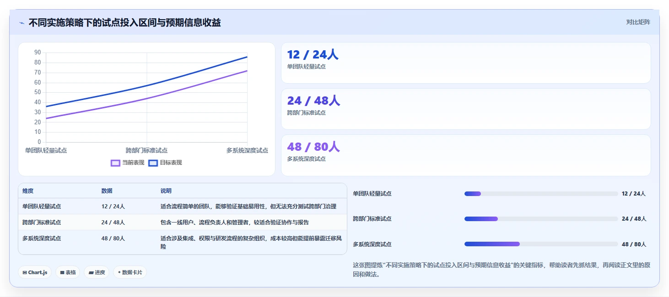Click the 数据卡片 chip star icon
The width and height of the screenshot is (669, 297).
point(119,272)
